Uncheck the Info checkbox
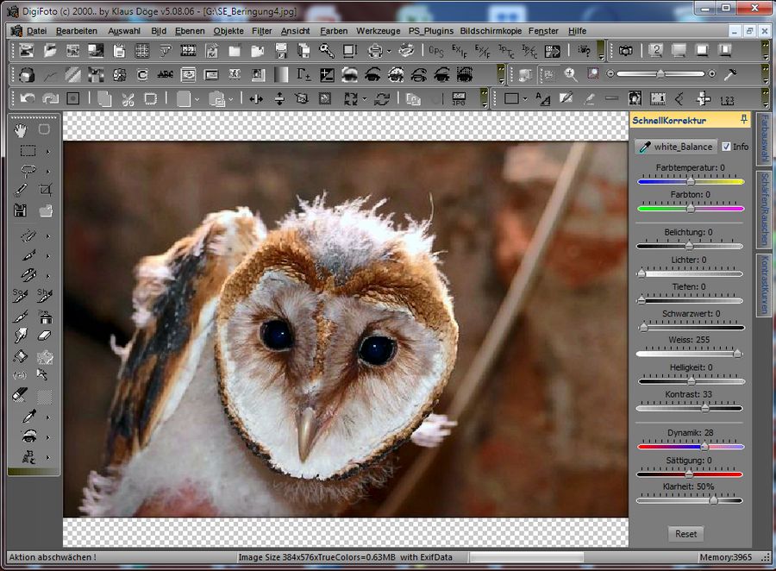Screen dimensions: 776x571 726,147
